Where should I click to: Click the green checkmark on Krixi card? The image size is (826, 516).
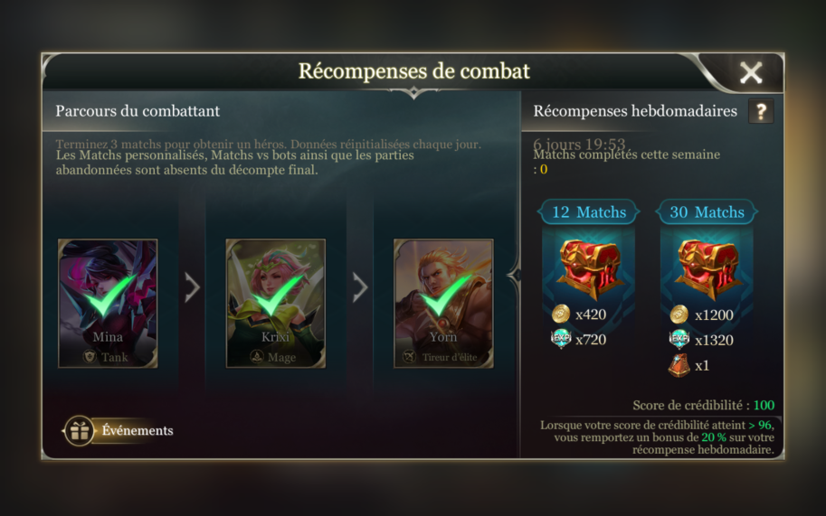click(x=277, y=296)
